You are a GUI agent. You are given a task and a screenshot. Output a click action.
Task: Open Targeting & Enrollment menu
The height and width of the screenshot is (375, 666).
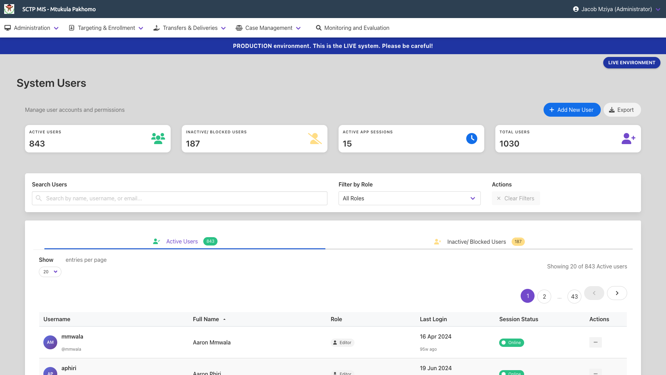(106, 28)
